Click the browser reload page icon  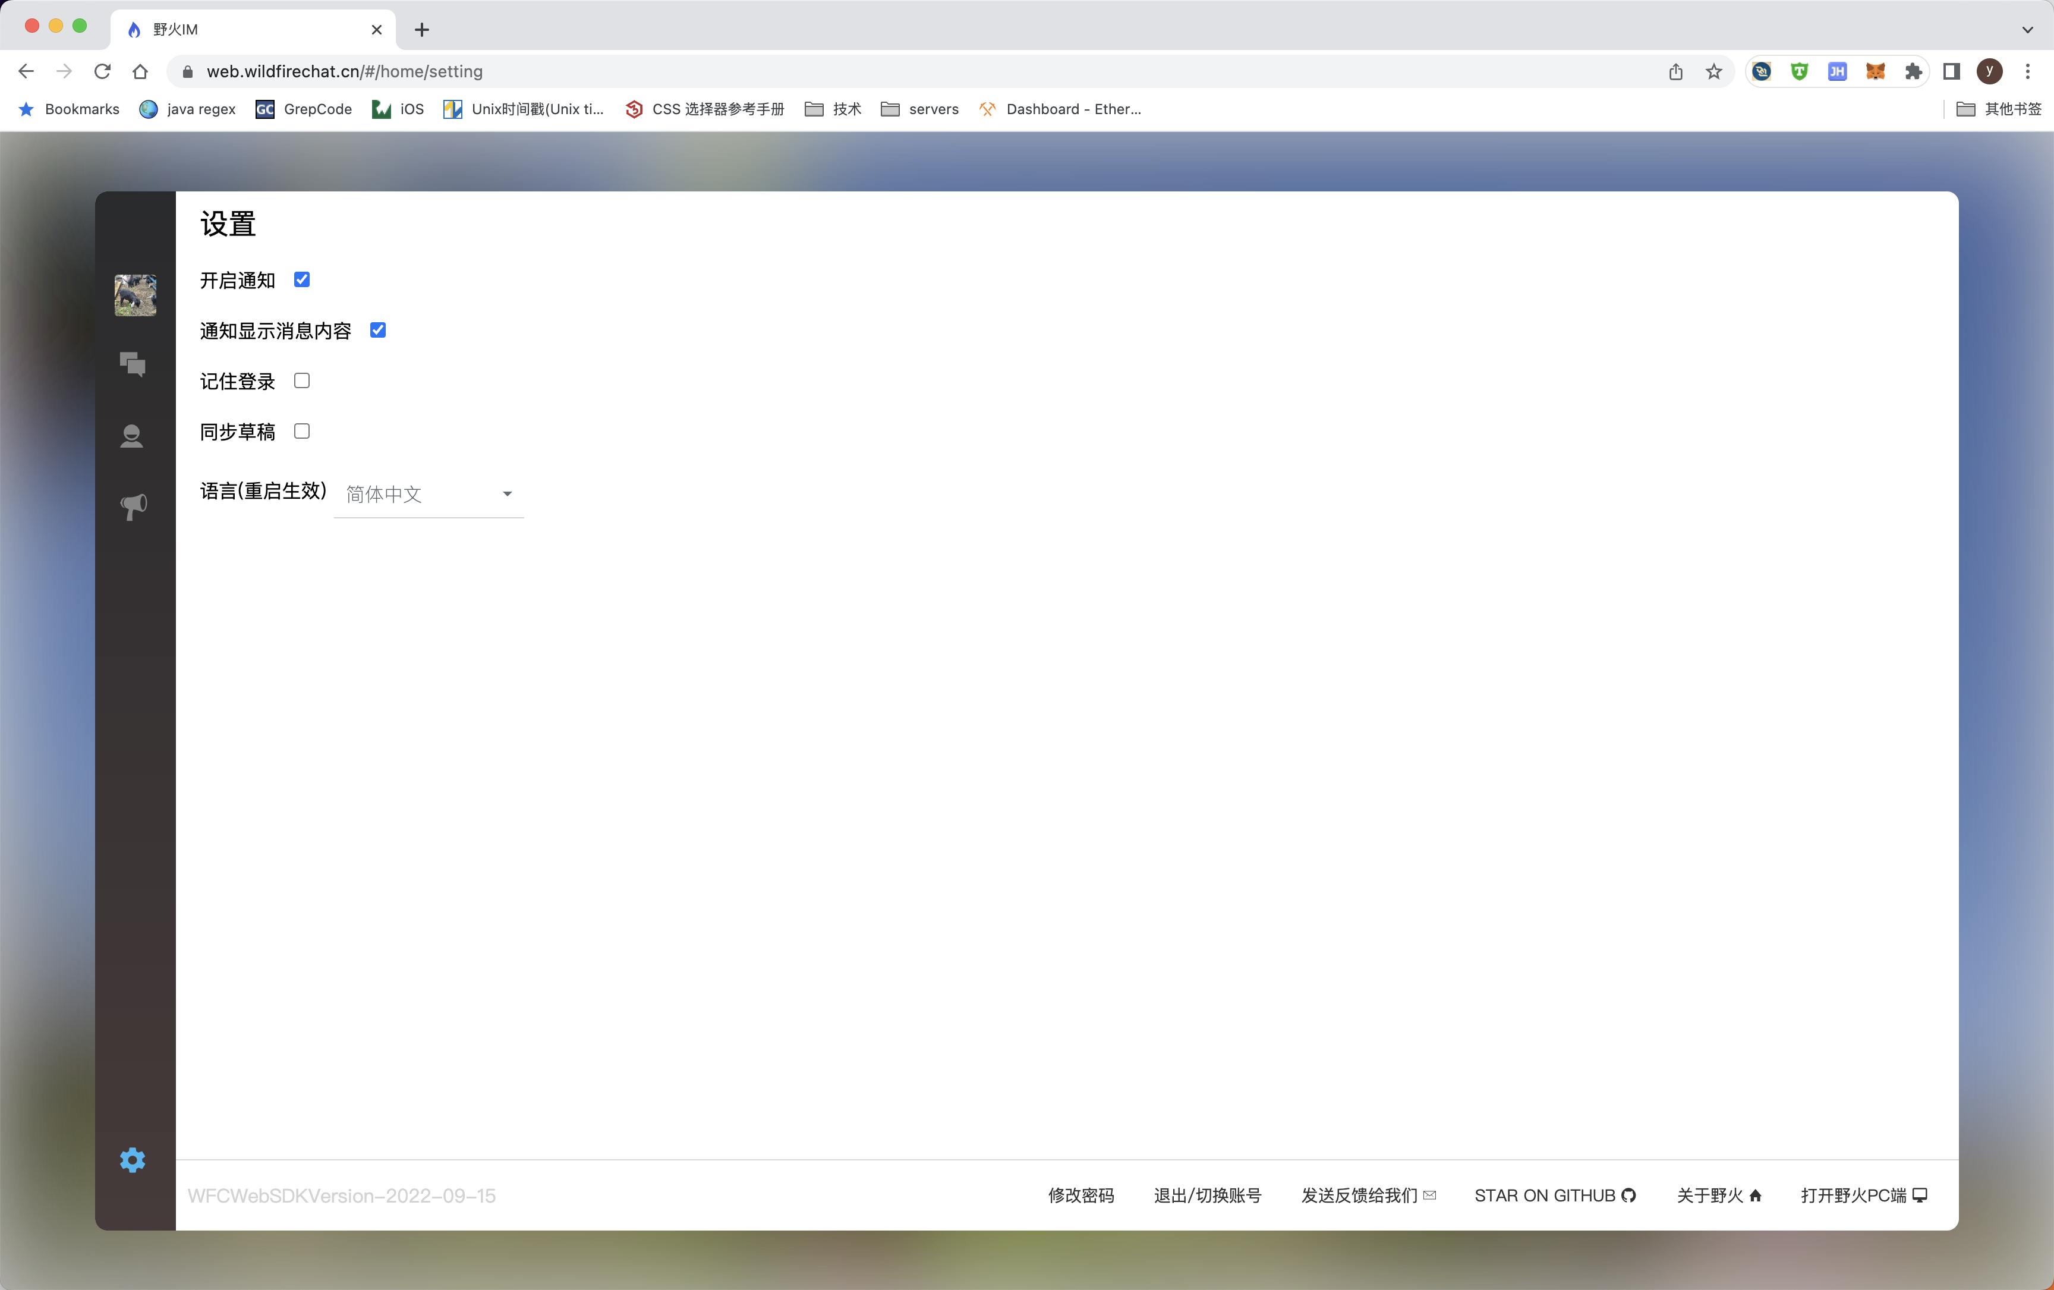[102, 72]
